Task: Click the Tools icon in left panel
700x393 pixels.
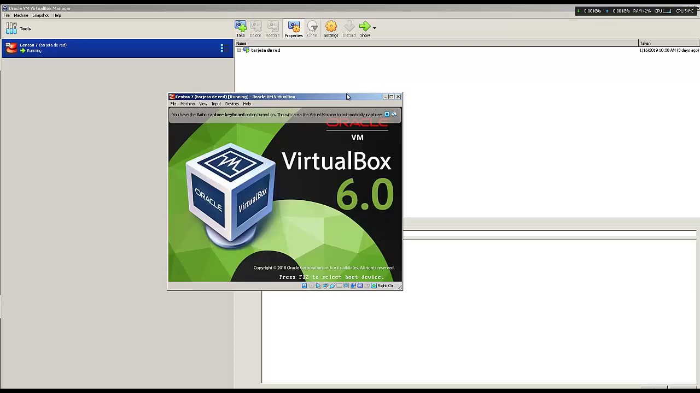Action: coord(11,28)
